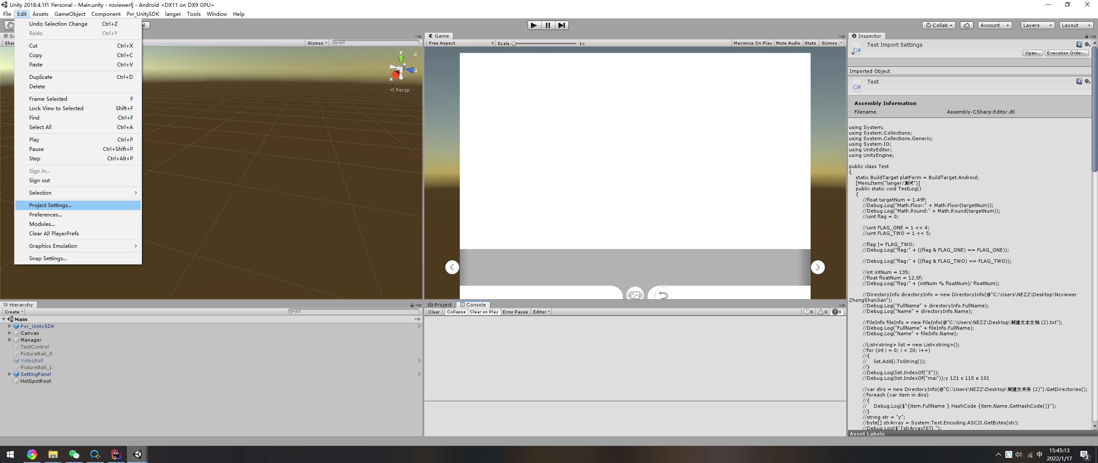Click the left arrow in Game view
Screen dimensions: 1098x463
(452, 267)
